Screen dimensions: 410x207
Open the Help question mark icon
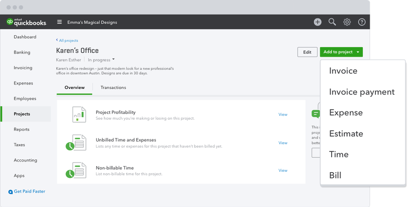coord(362,22)
